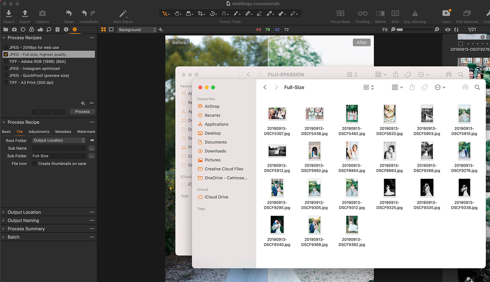This screenshot has height=282, width=490.
Task: Open the Root Folder Output Location dropdown
Action: pos(59,140)
